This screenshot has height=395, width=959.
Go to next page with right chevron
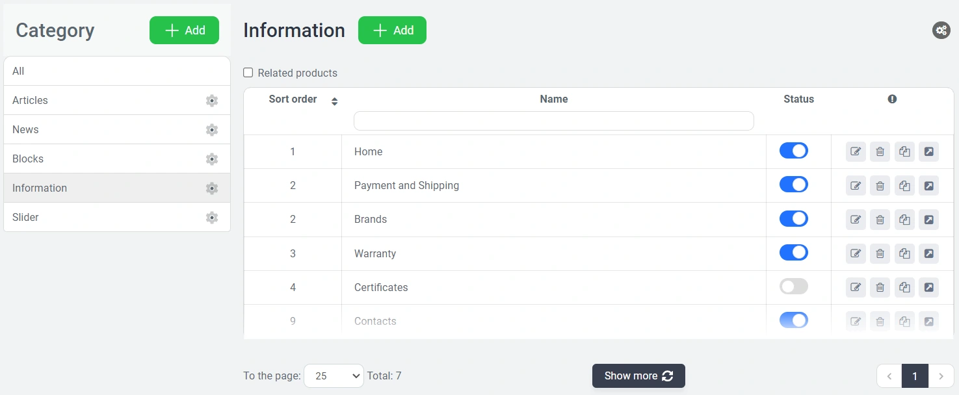tap(941, 376)
